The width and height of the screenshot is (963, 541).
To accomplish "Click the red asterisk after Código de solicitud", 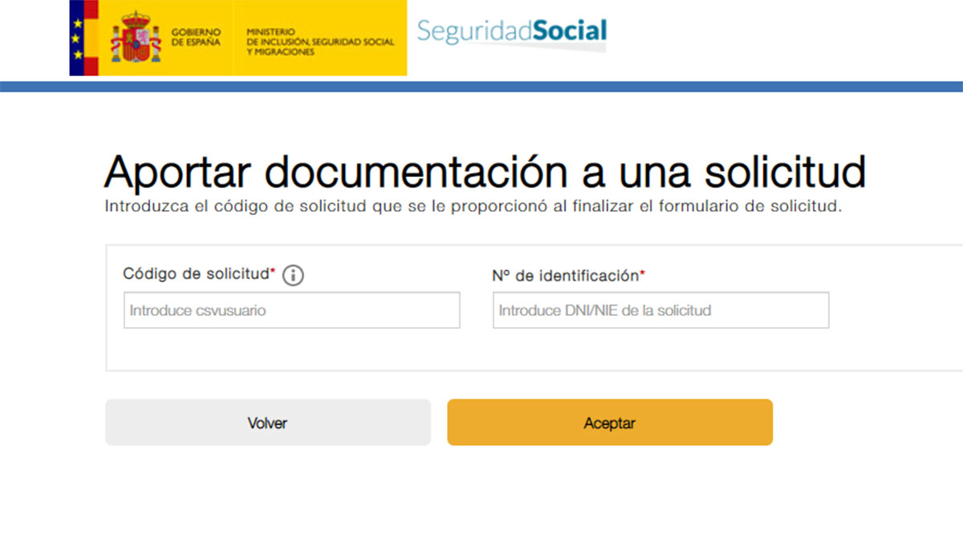I will click(273, 273).
